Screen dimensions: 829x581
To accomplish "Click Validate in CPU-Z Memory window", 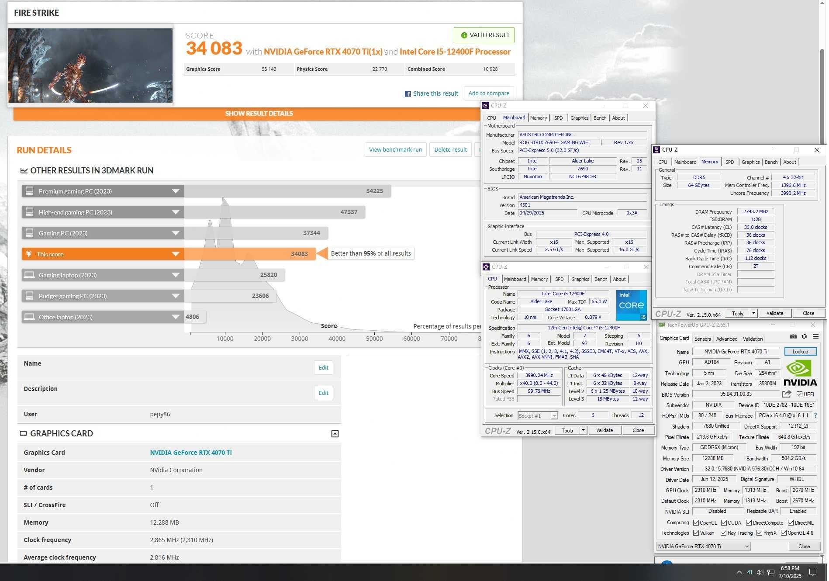I will 775,313.
